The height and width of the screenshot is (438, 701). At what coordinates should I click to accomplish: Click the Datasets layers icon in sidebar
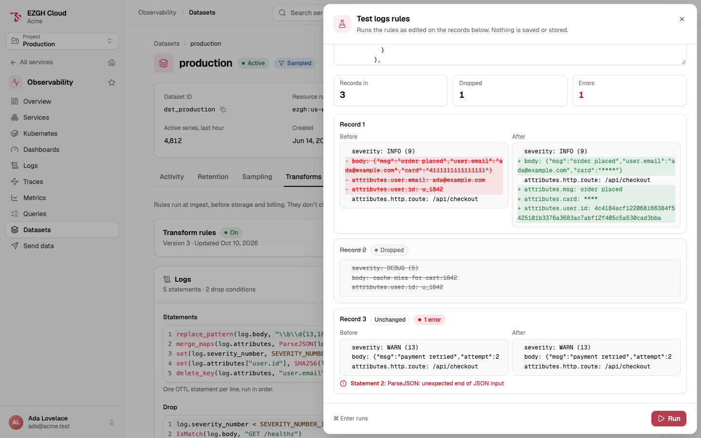(x=15, y=230)
